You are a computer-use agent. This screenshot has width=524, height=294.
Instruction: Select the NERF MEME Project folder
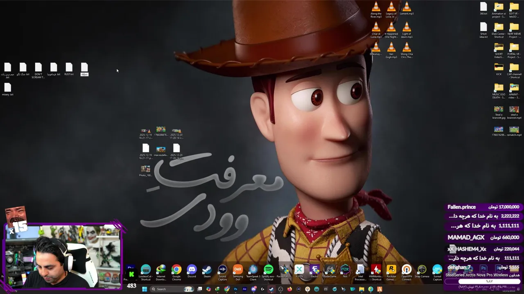[514, 30]
